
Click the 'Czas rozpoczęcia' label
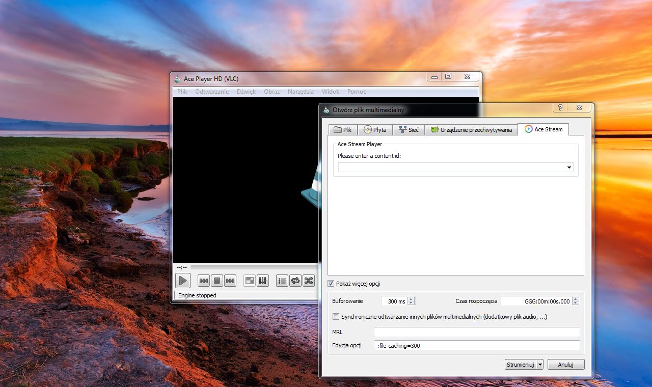(x=476, y=301)
